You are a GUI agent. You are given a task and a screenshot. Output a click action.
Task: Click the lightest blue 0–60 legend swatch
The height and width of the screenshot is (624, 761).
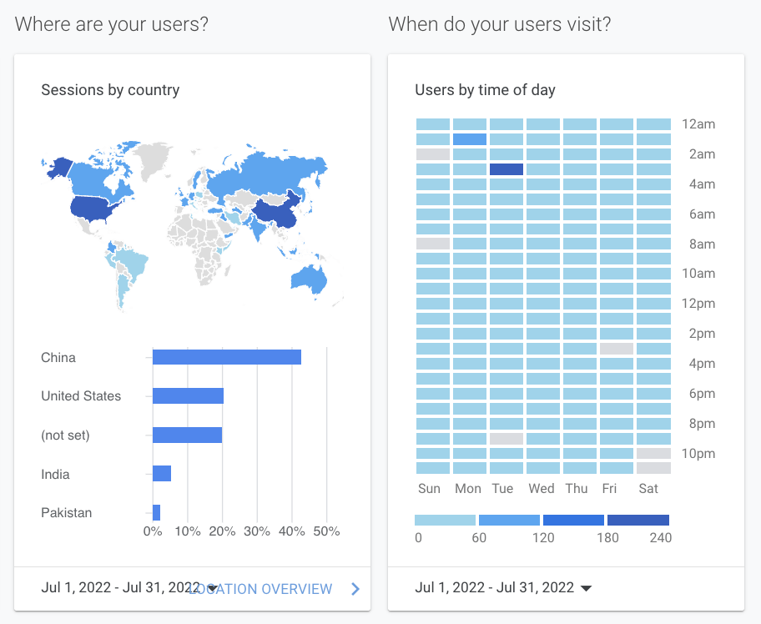pyautogui.click(x=445, y=520)
